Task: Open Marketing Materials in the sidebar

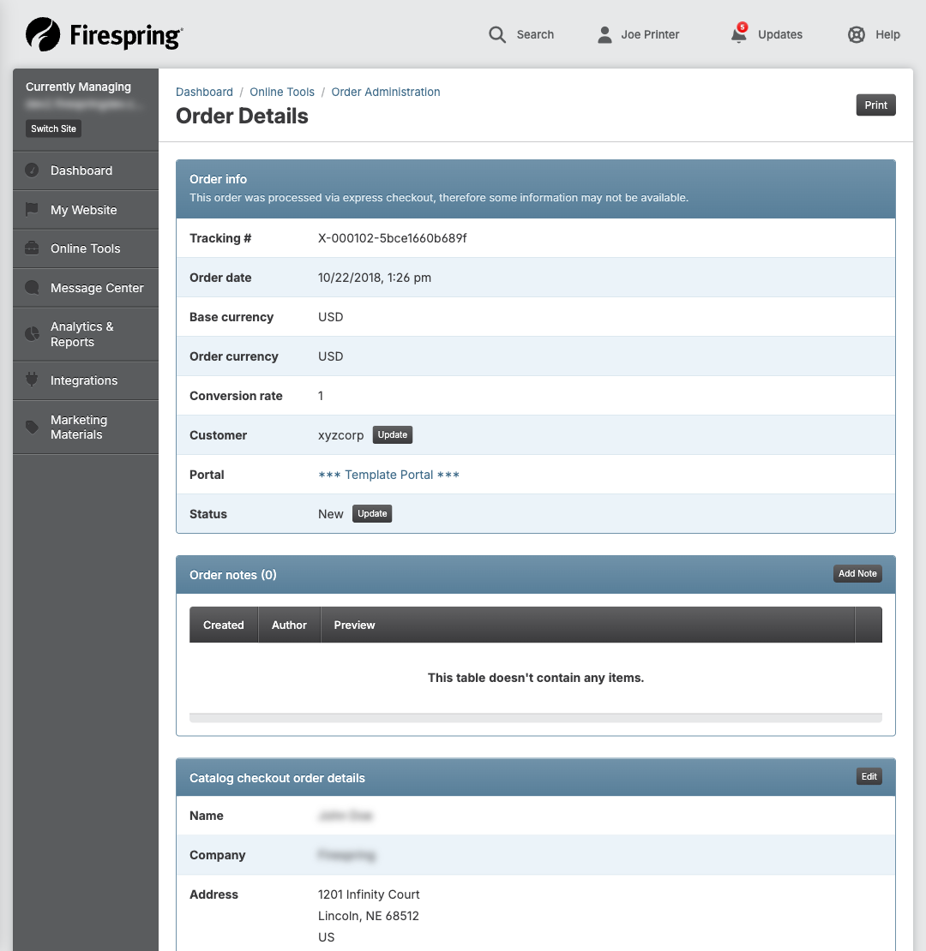Action: click(86, 427)
